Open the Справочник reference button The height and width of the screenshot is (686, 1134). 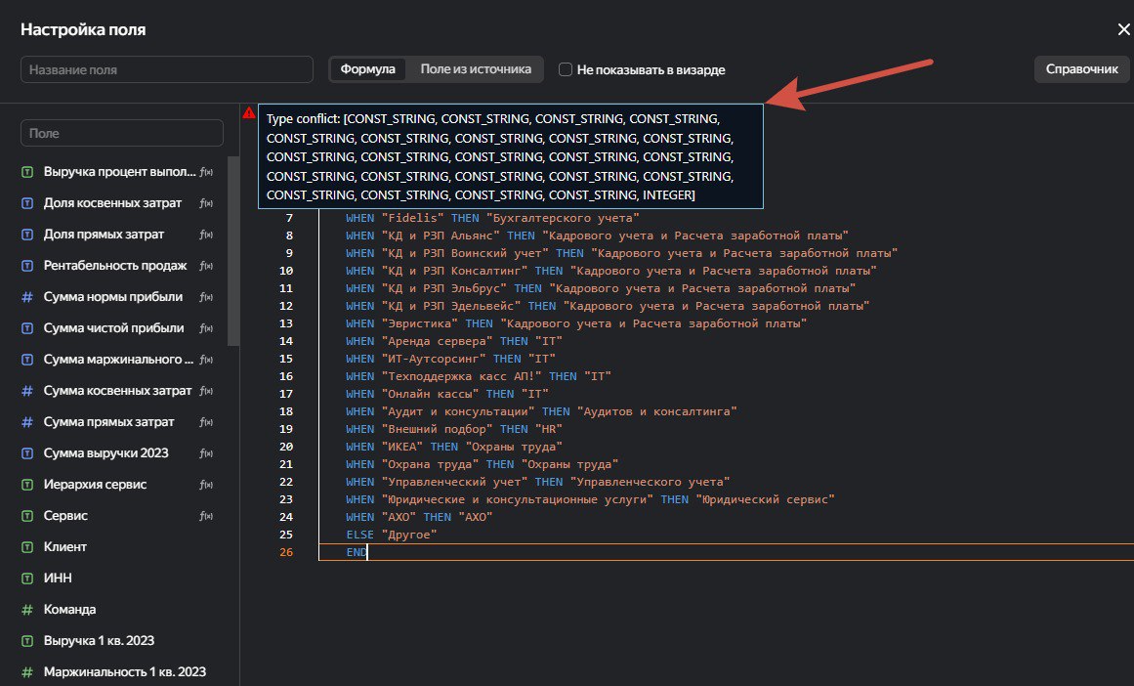pos(1081,69)
